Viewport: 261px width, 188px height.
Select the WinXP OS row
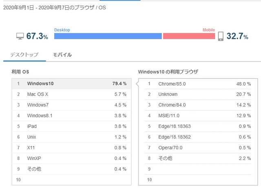(x=72, y=158)
